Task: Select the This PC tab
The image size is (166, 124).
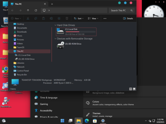Action: [x=29, y=4]
